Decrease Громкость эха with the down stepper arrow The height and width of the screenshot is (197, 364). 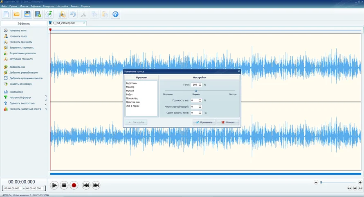point(200,102)
